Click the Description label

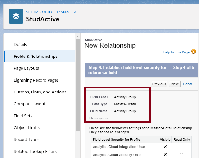tap(98, 118)
